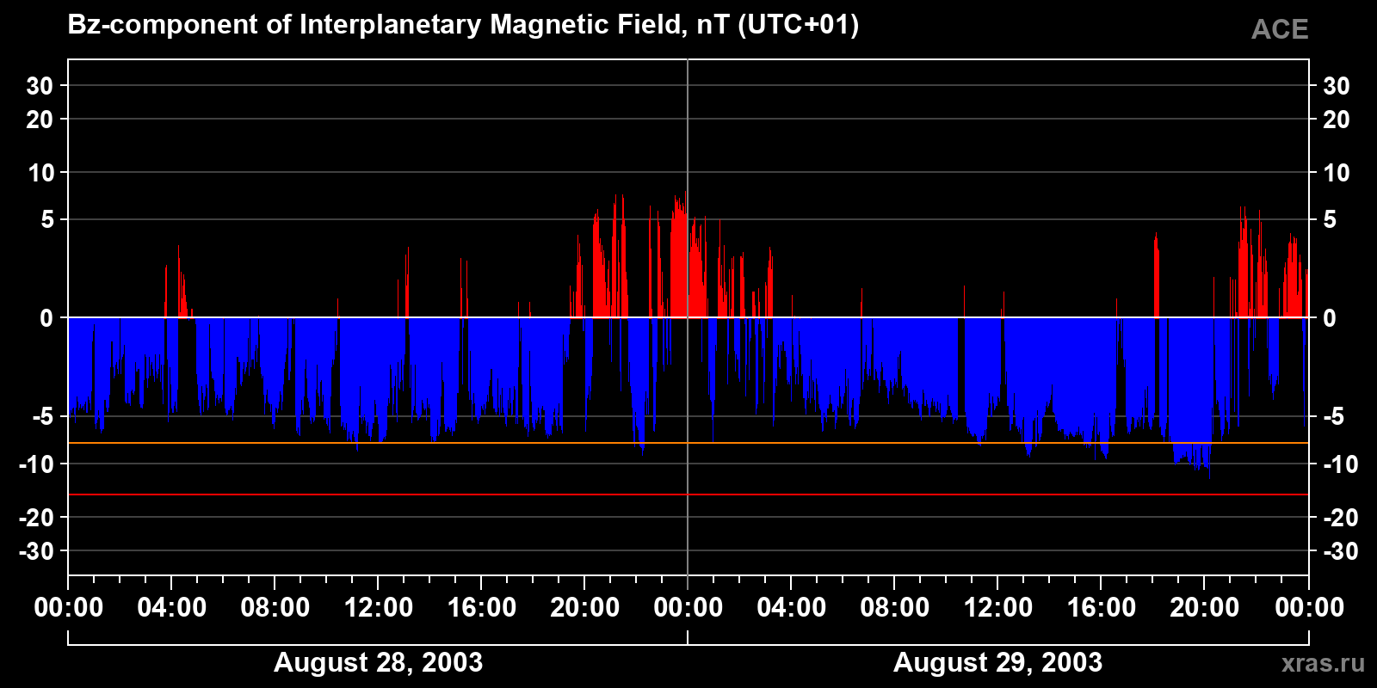Click the 16:00 tick label under August 29
Screen dimensions: 1377x688
[1101, 607]
